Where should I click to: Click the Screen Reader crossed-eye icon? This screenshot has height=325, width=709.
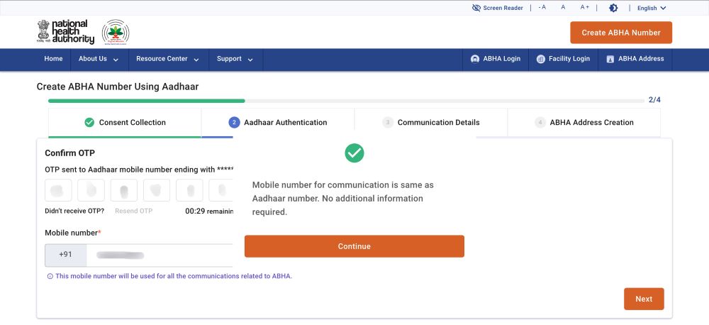point(476,8)
